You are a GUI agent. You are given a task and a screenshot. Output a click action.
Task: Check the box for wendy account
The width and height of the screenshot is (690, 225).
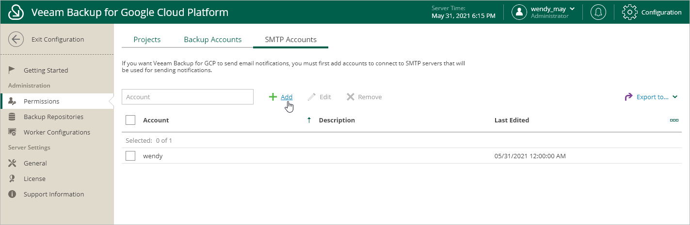[130, 156]
